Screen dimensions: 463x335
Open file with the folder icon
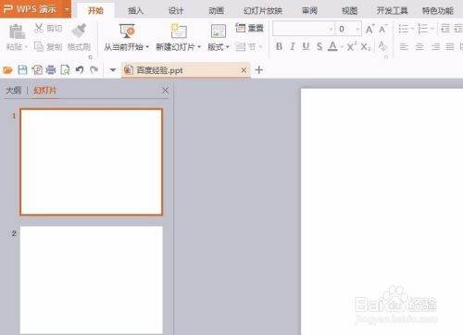click(7, 70)
